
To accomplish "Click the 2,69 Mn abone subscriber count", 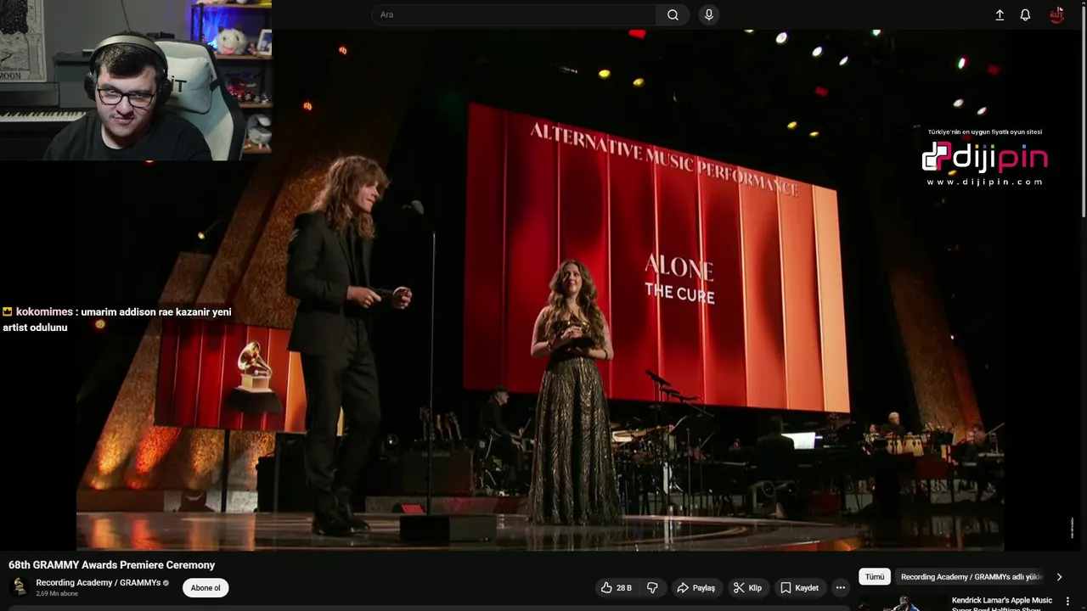I will 57,594.
